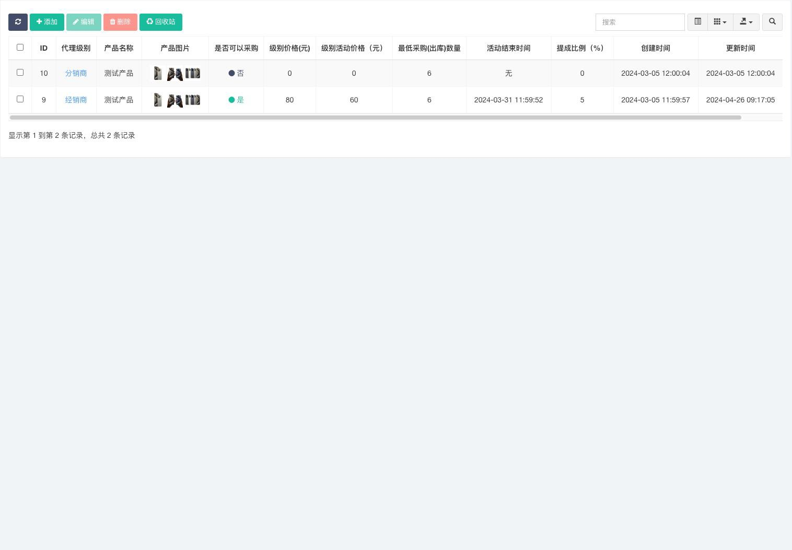Click the 是否可以采购 column header
This screenshot has height=550, width=792.
pyautogui.click(x=236, y=48)
